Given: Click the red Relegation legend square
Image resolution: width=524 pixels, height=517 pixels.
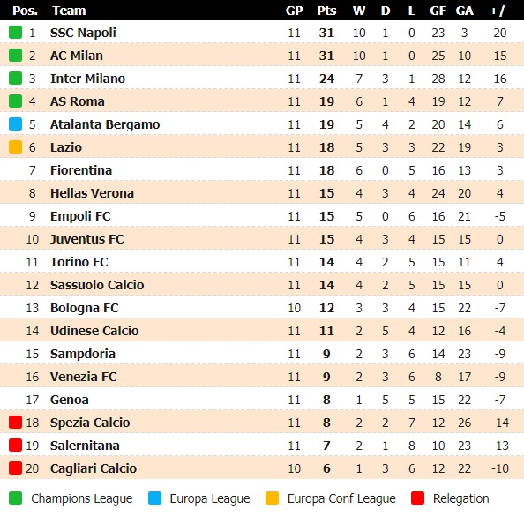Looking at the screenshot, I should [418, 498].
